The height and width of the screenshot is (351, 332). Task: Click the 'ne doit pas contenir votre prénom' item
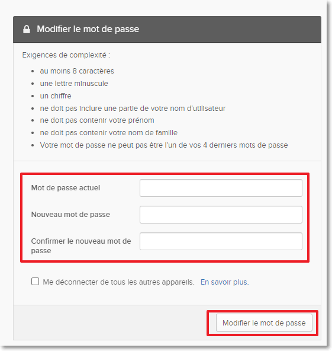coord(97,120)
